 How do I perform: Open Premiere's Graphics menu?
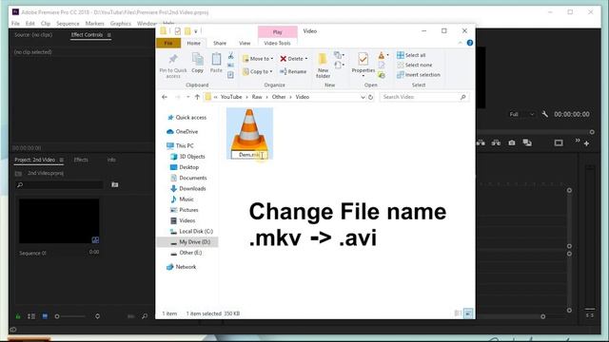(121, 24)
